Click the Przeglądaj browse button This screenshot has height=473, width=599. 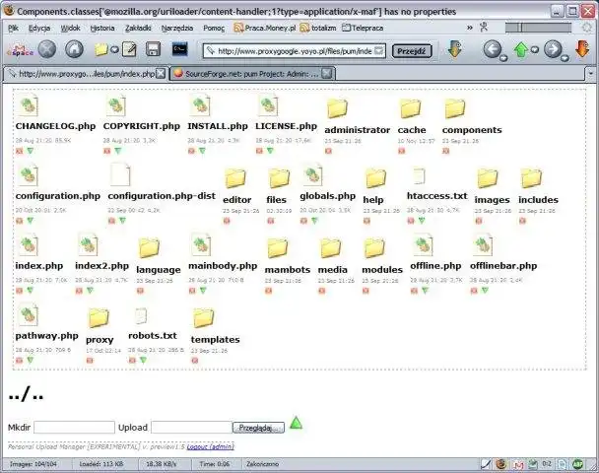coord(258,428)
